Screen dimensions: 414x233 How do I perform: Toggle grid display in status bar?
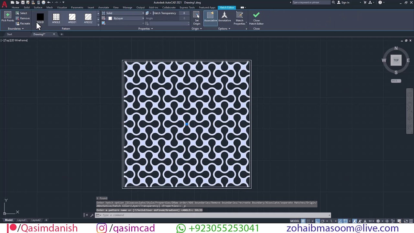point(303,221)
